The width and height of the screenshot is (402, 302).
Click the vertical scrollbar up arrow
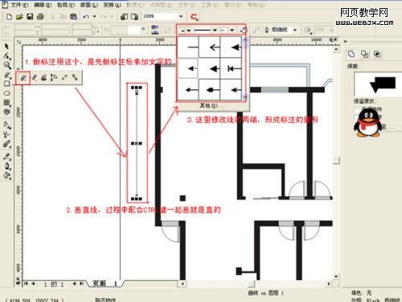336,49
